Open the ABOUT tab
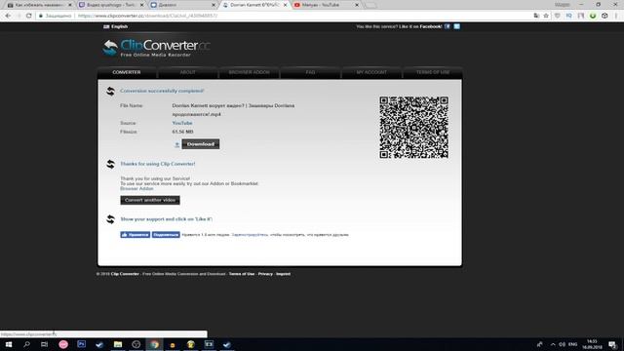Image resolution: width=624 pixels, height=351 pixels. click(188, 72)
